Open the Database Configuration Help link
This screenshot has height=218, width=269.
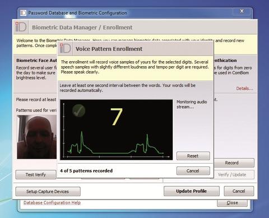[52, 203]
